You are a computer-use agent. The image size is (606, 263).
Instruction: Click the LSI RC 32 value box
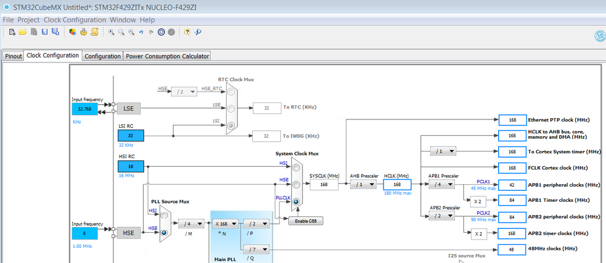point(130,135)
